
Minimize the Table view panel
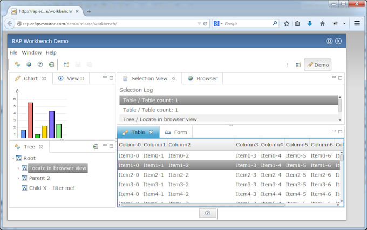pyautogui.click(x=334, y=131)
